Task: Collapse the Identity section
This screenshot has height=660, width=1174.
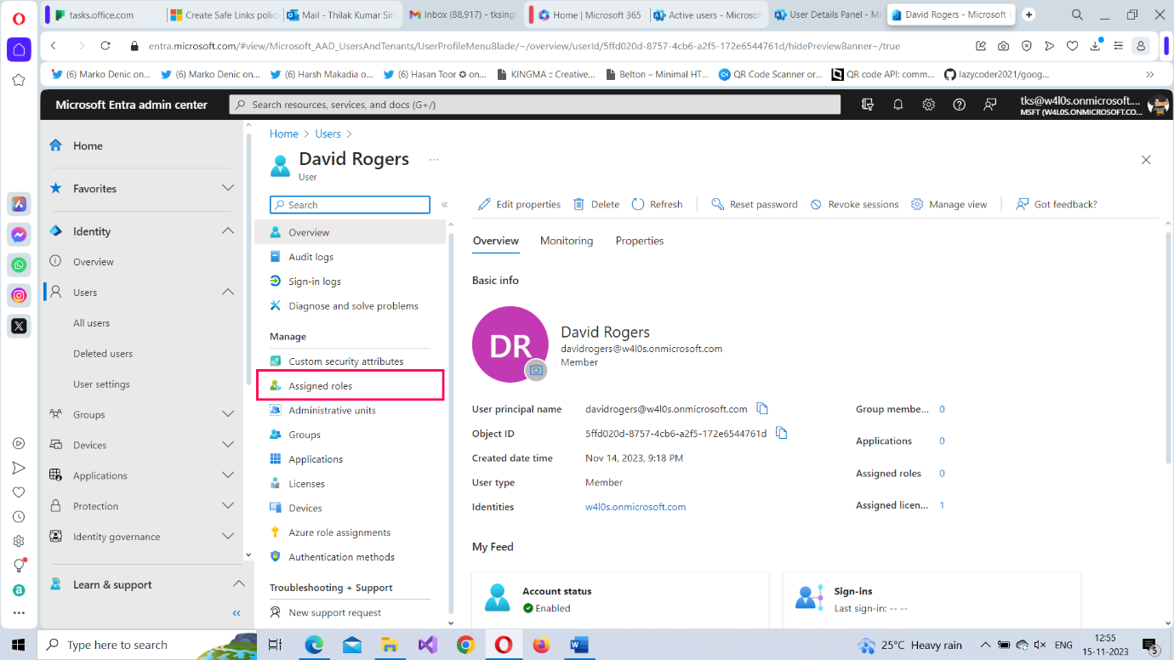Action: click(x=228, y=230)
